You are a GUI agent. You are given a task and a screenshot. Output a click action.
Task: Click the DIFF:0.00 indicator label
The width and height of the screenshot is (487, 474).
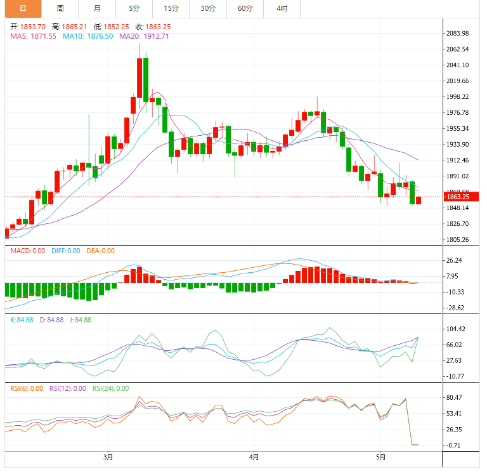pos(66,251)
